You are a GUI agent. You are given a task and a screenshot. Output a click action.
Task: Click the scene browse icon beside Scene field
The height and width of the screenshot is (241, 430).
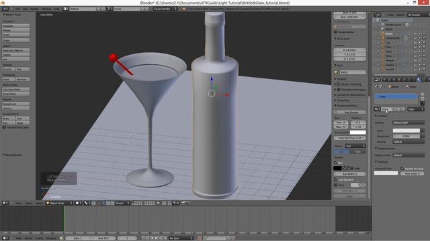(110, 9)
